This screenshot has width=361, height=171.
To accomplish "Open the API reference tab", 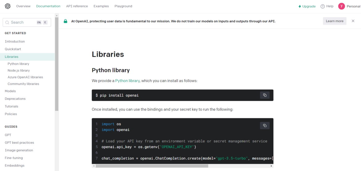I will tap(77, 6).
